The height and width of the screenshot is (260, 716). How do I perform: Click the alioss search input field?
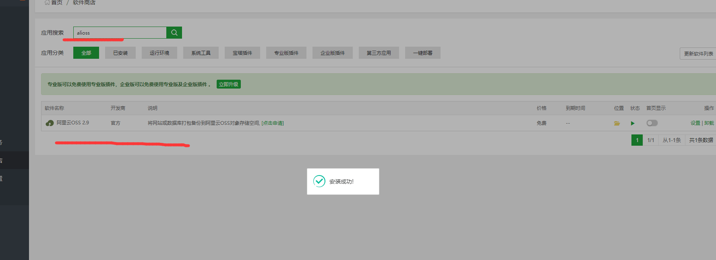[120, 33]
